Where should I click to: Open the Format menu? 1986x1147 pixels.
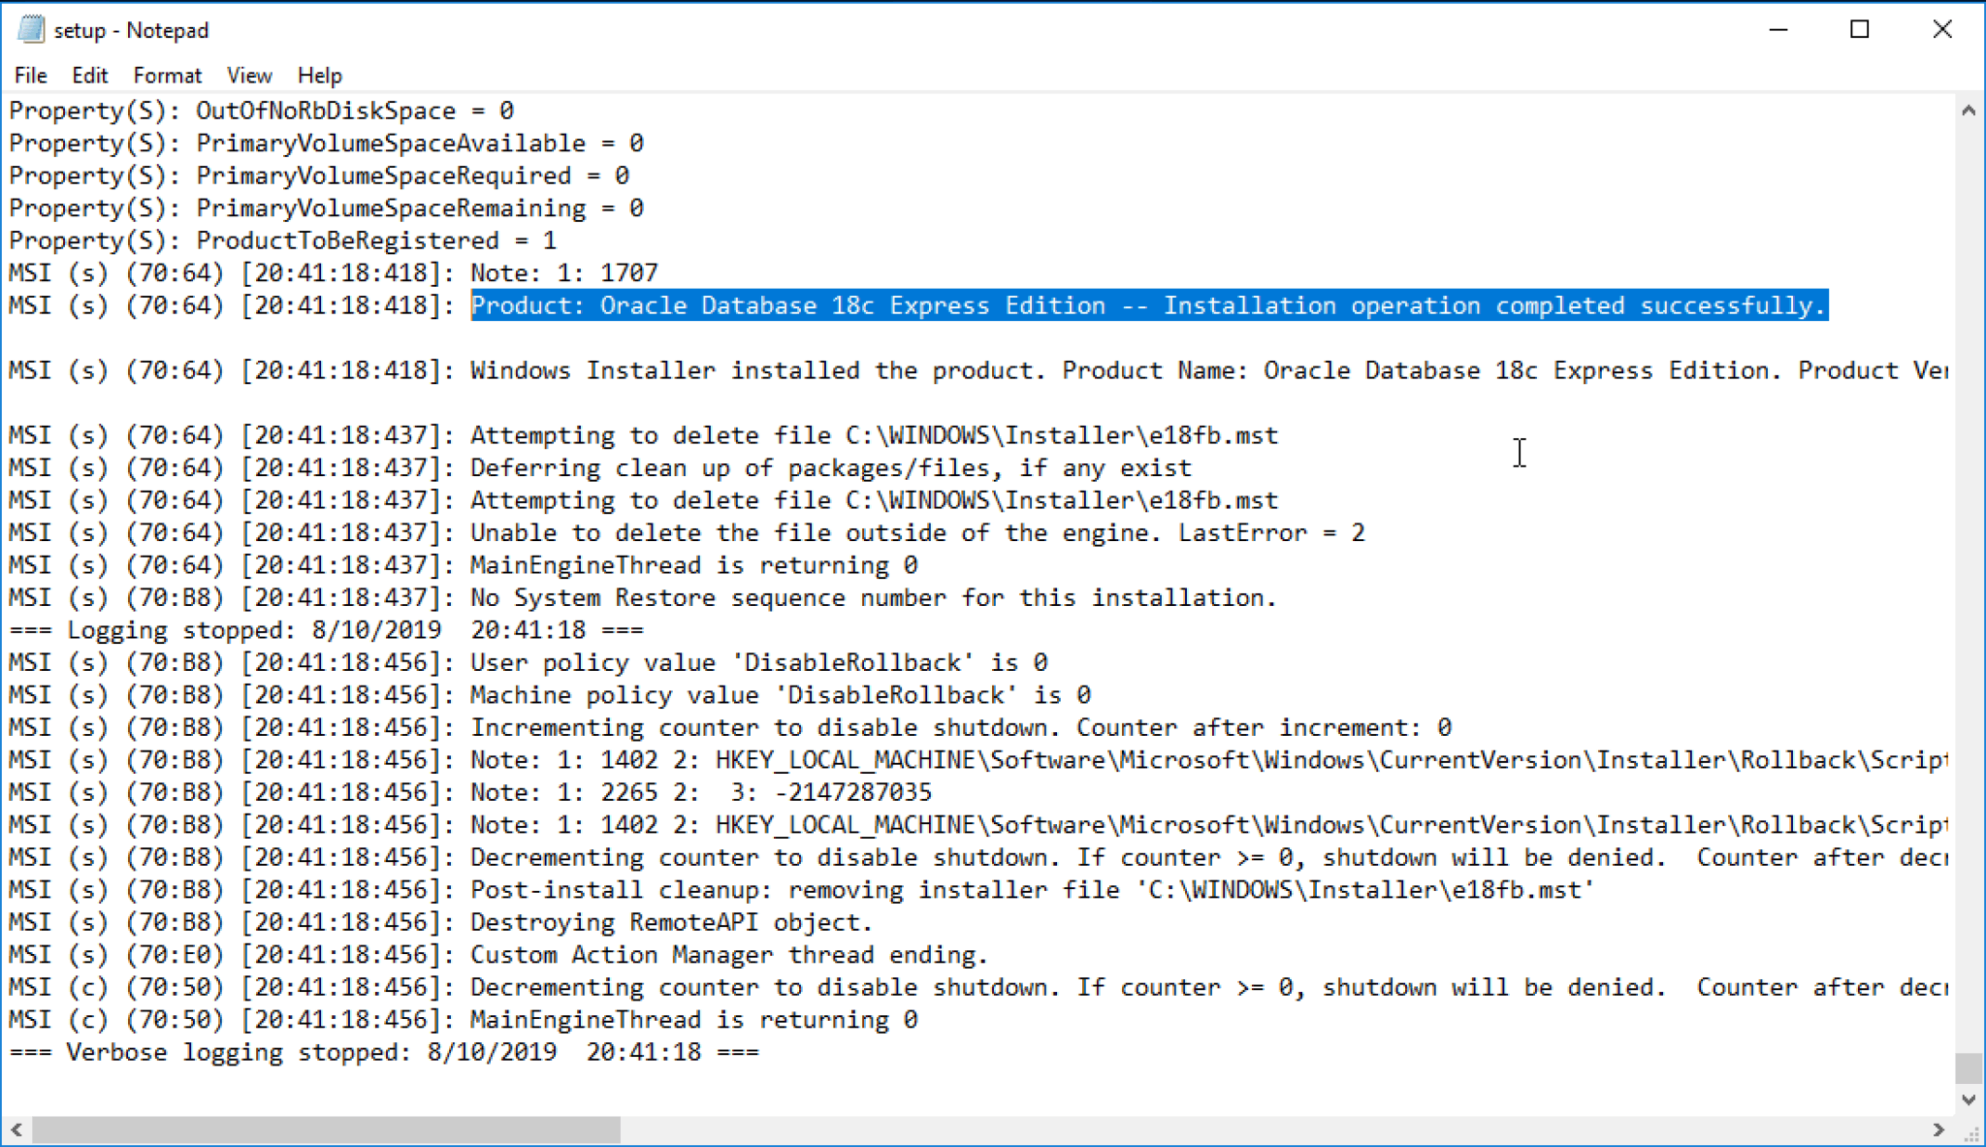point(167,75)
